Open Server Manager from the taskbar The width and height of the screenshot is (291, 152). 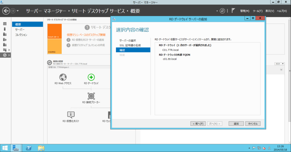[16, 148]
